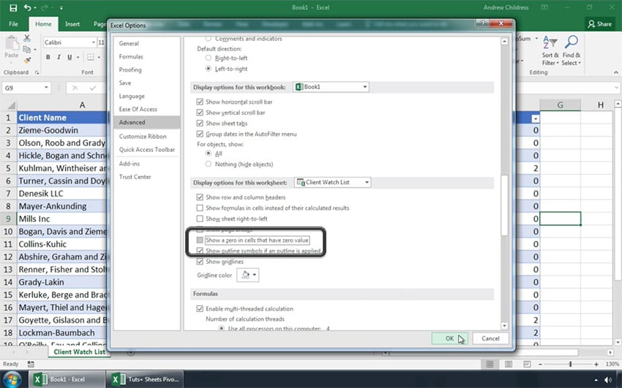Open Quick Access Toolbar options category
This screenshot has width=622, height=388.
point(147,149)
